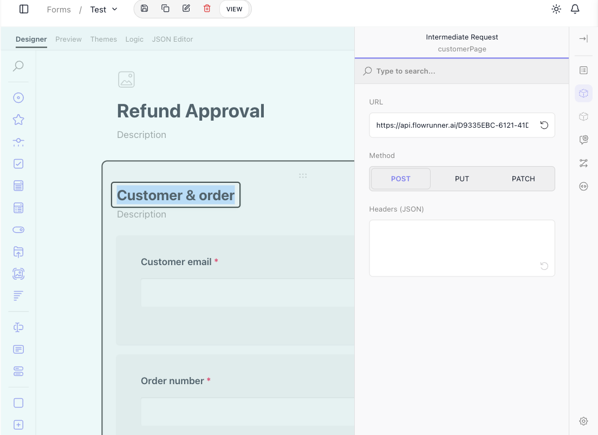This screenshot has width=598, height=435.
Task: Click the page Description under Customer & order
Action: click(141, 214)
